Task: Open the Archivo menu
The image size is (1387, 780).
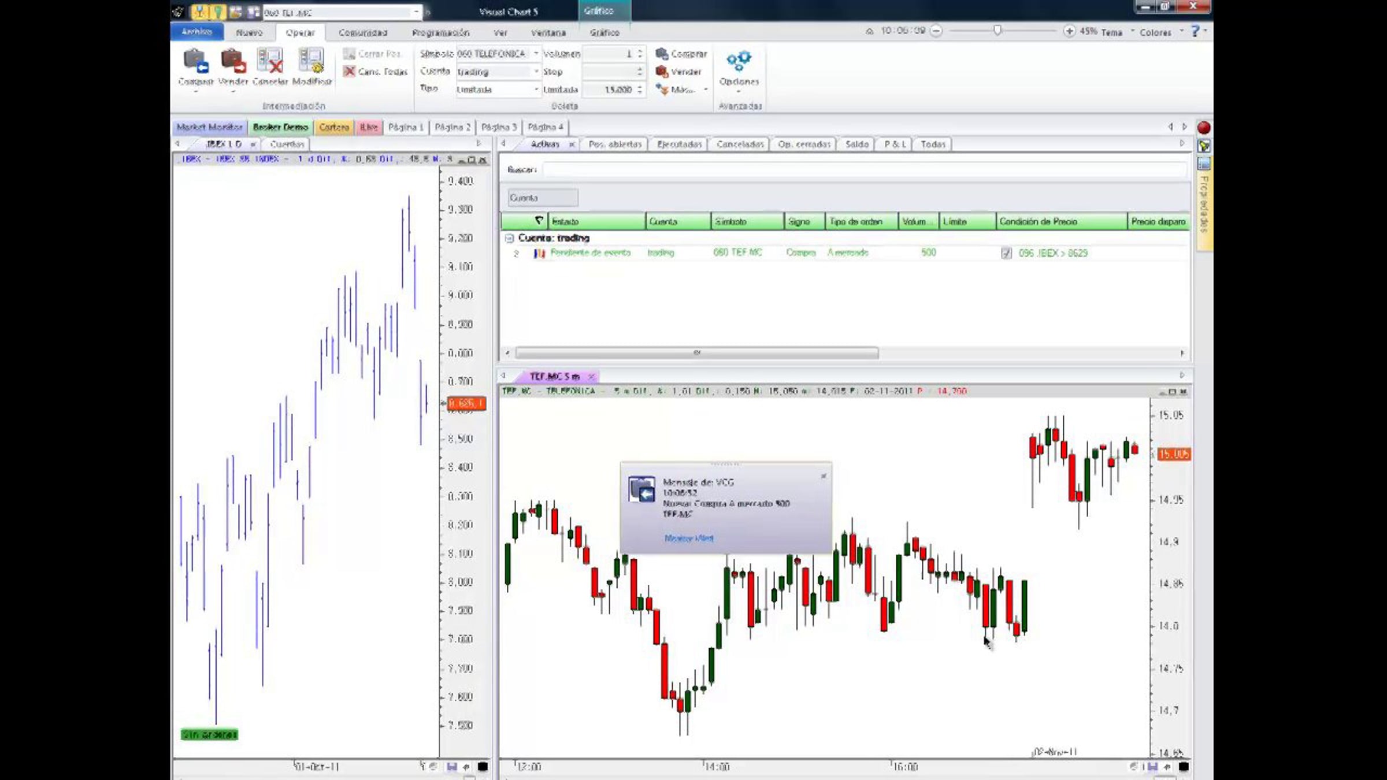Action: (x=196, y=32)
